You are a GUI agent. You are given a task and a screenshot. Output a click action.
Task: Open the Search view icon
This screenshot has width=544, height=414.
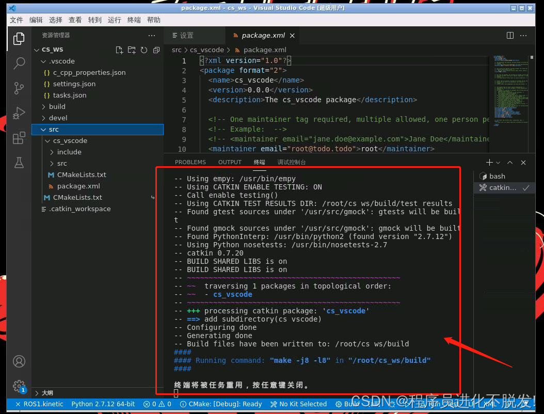[x=19, y=63]
